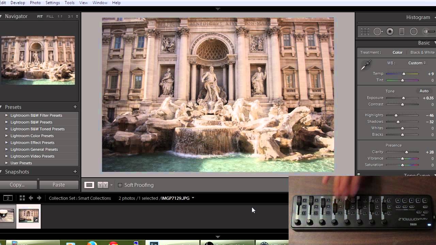Viewport: 436px width, 245px height.
Task: Add a new preset with the plus icon
Action: pos(75,107)
